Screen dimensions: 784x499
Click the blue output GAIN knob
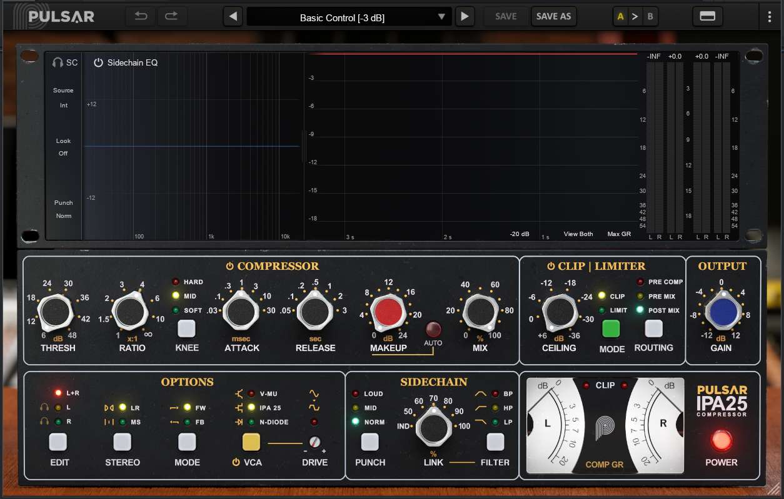click(721, 310)
